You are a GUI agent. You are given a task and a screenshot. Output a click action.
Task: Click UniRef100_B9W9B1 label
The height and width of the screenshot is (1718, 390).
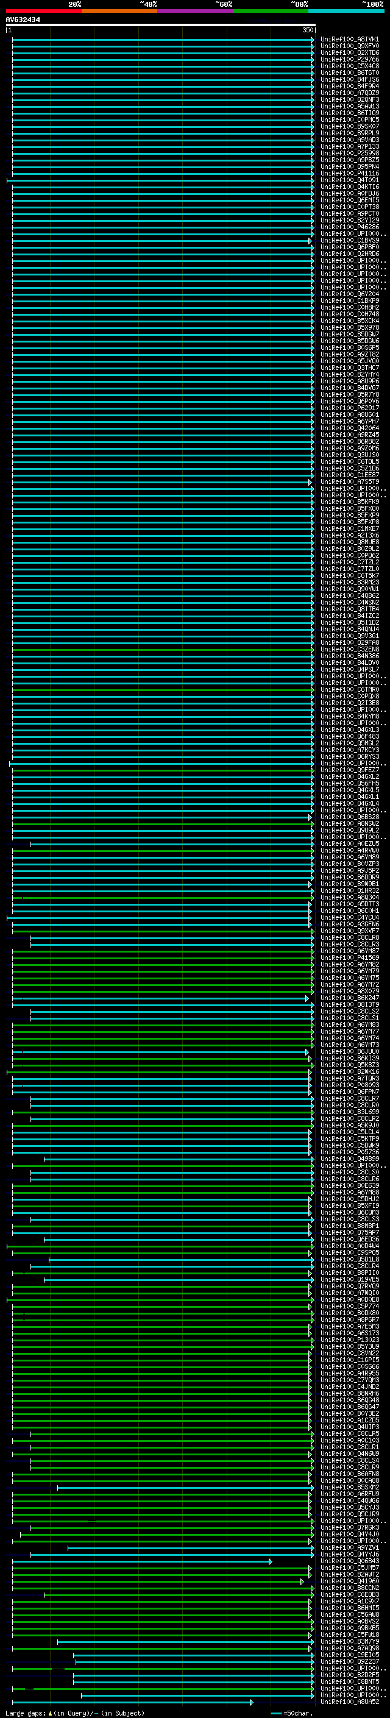pos(349,884)
